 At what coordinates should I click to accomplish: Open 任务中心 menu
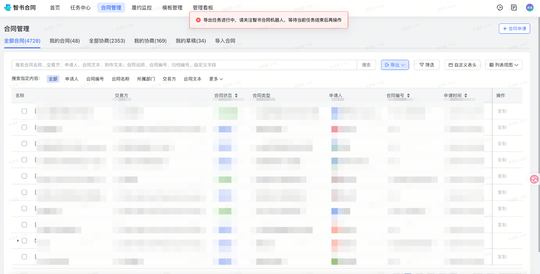[x=81, y=7]
